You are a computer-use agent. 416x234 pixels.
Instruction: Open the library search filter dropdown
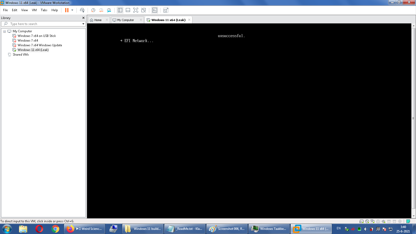83,24
